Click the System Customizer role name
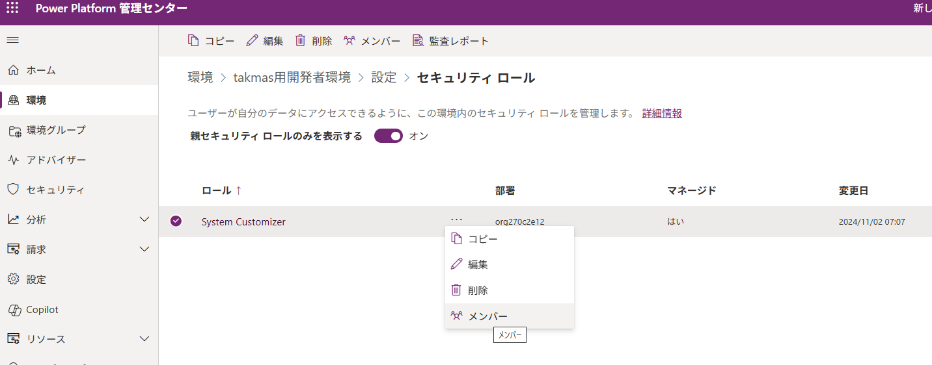The height and width of the screenshot is (365, 932). 243,221
